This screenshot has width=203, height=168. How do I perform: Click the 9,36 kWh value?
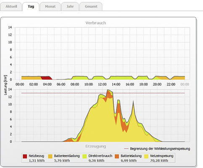coord(96,160)
